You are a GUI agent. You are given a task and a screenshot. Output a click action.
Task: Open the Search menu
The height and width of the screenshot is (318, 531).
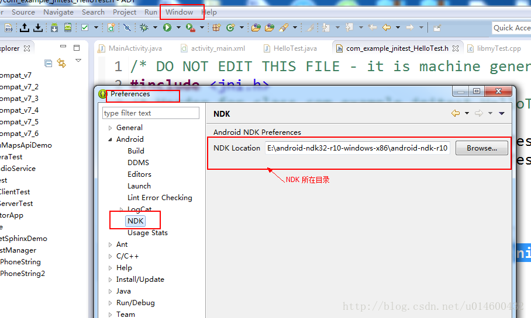(x=93, y=12)
